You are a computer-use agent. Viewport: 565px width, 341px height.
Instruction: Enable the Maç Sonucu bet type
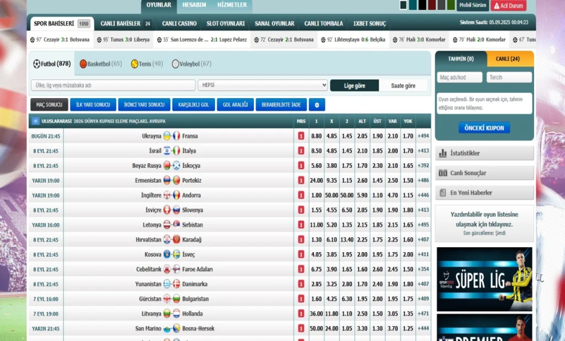[x=50, y=105]
